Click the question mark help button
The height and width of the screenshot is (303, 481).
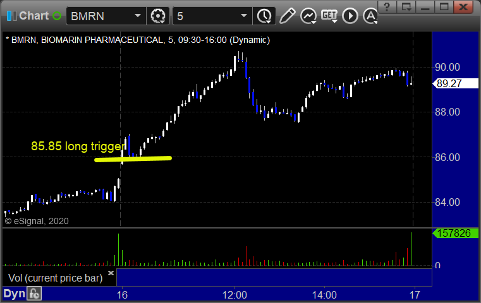(x=387, y=6)
